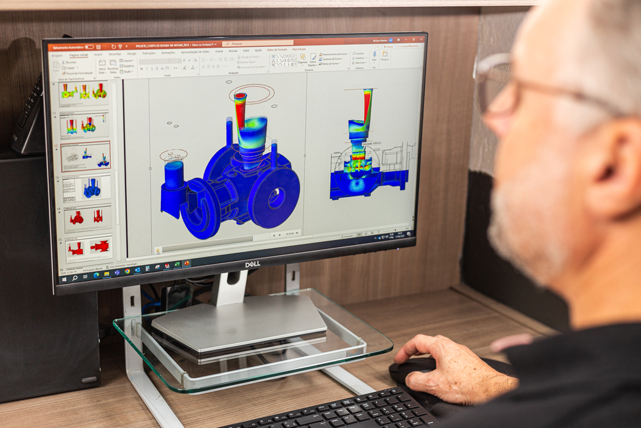Open the Transições tab

149,53
